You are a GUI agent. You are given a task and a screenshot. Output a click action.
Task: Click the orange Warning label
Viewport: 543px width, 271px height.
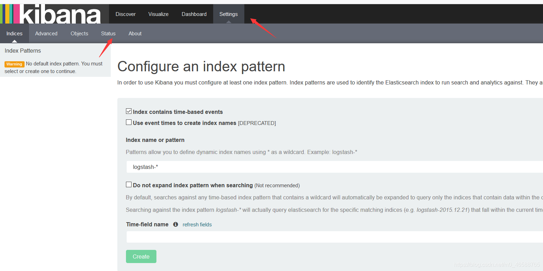point(14,64)
